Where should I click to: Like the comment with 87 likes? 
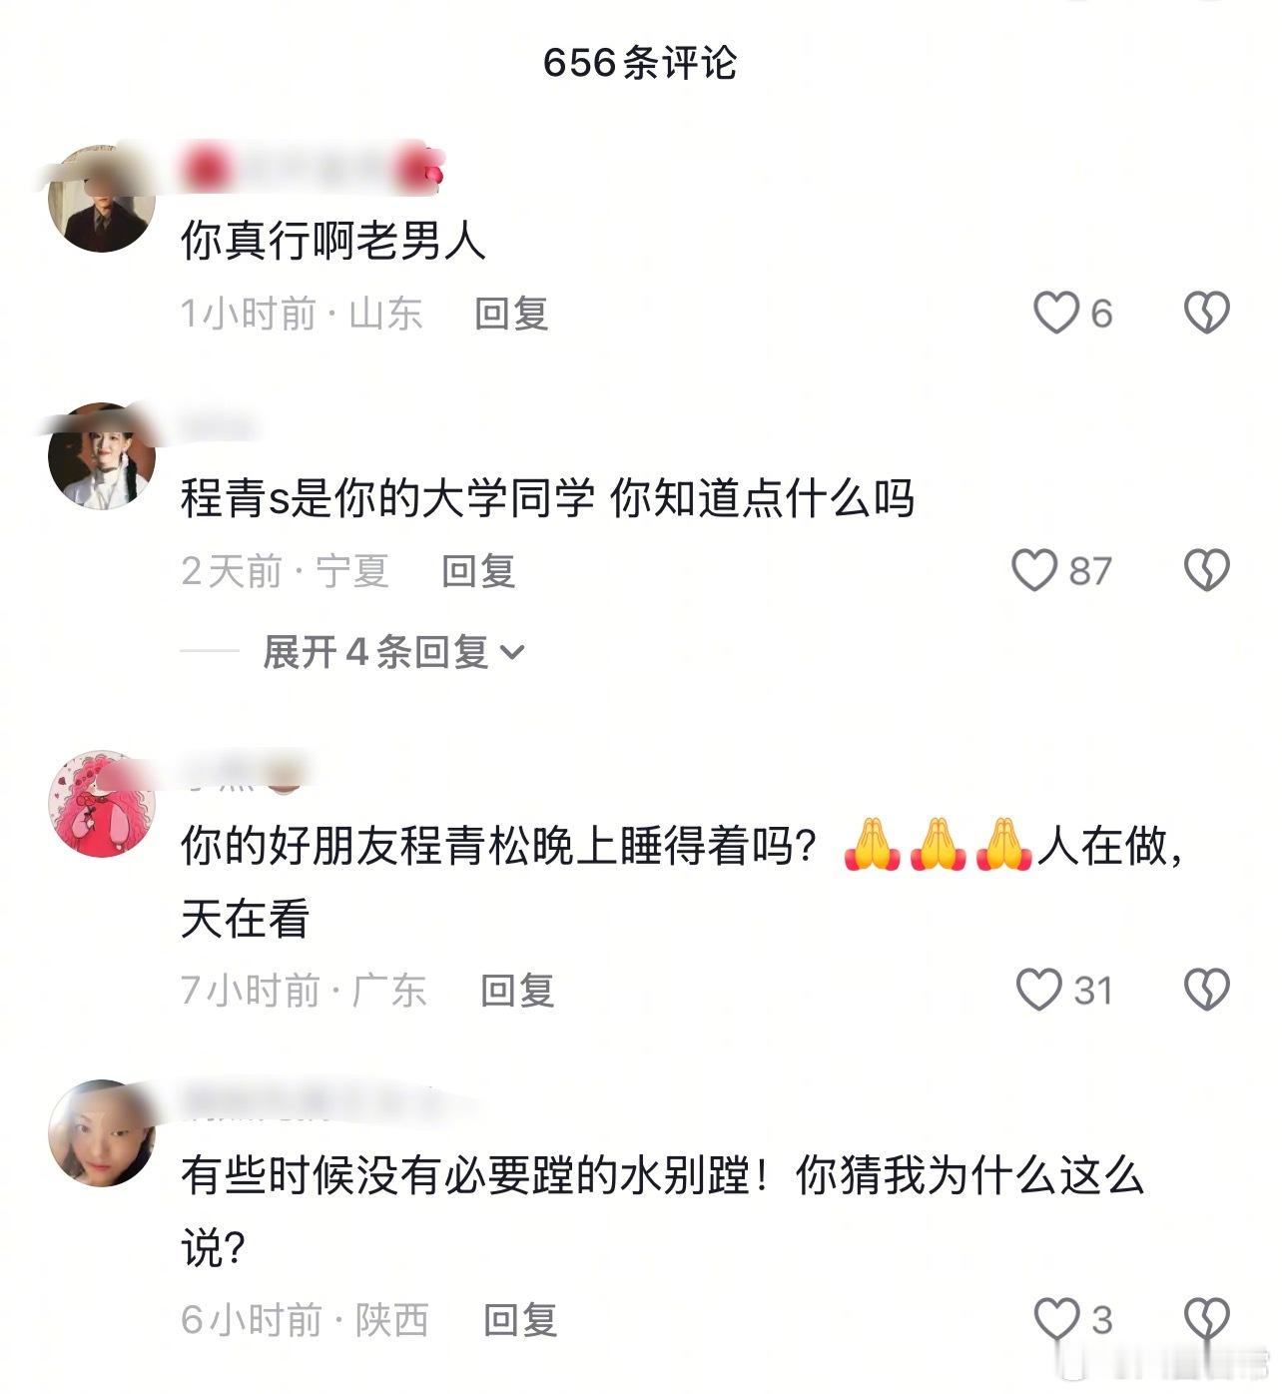1034,570
